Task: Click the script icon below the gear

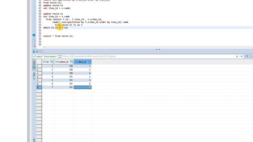Action: pyautogui.click(x=34, y=41)
